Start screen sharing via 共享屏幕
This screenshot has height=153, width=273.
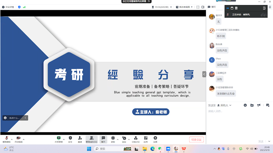click(x=59, y=139)
